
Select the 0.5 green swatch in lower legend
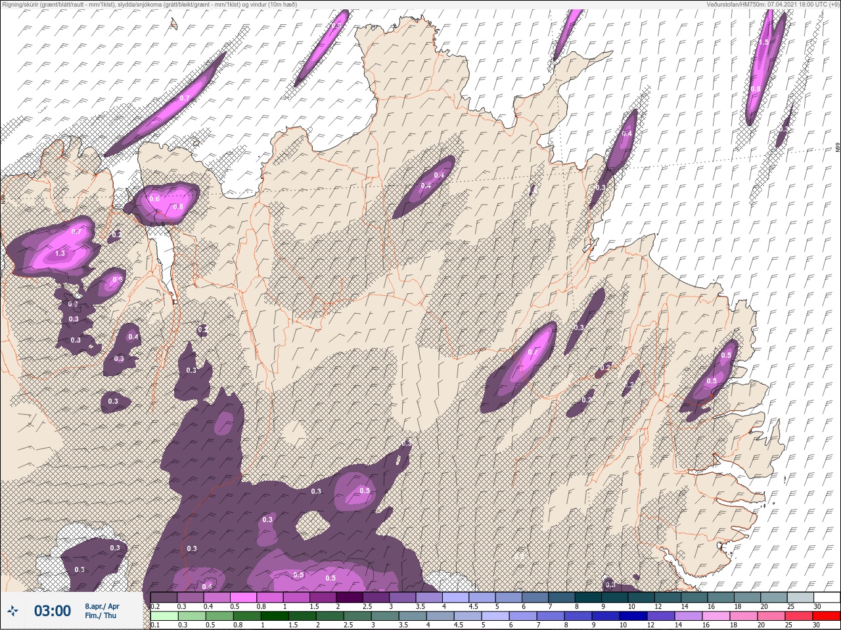(x=219, y=616)
